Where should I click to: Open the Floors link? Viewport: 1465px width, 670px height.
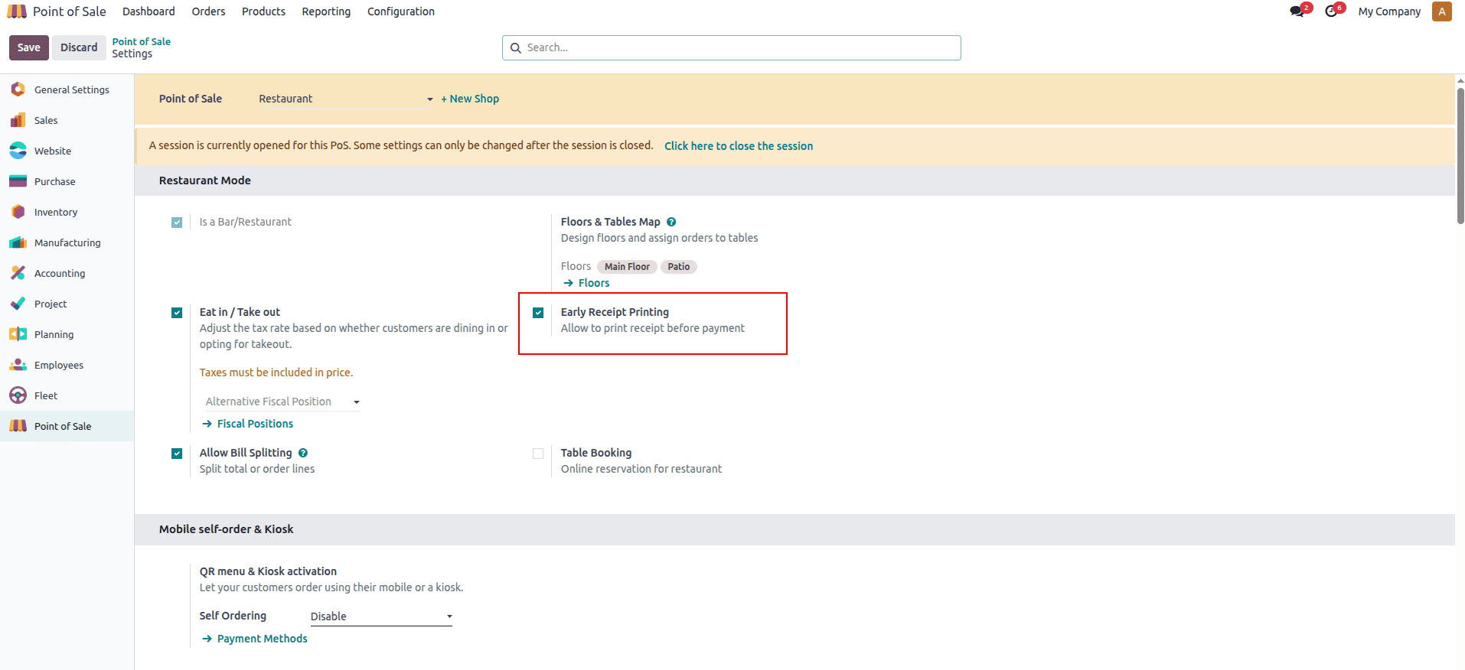[x=587, y=283]
